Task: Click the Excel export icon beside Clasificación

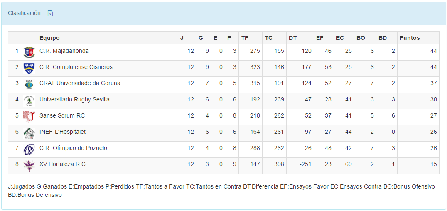Action: point(50,13)
